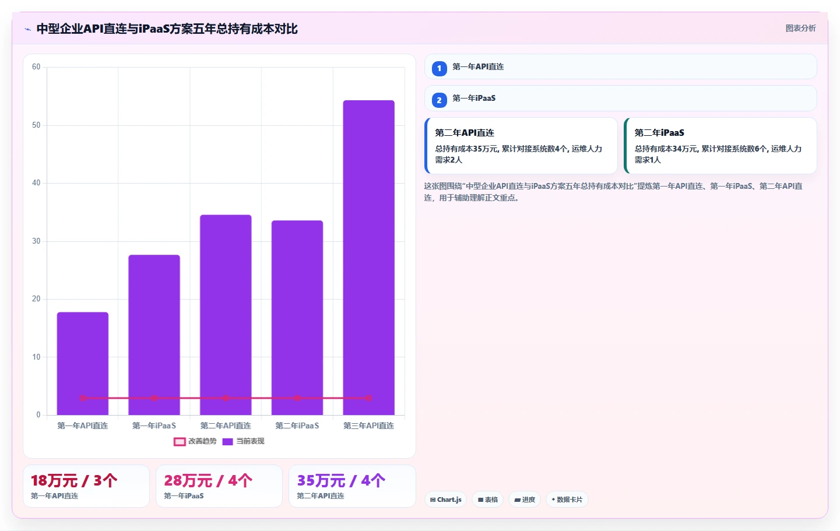Click the x-axis label 第三年API直连
Viewport: 840px width, 531px height.
click(x=368, y=425)
